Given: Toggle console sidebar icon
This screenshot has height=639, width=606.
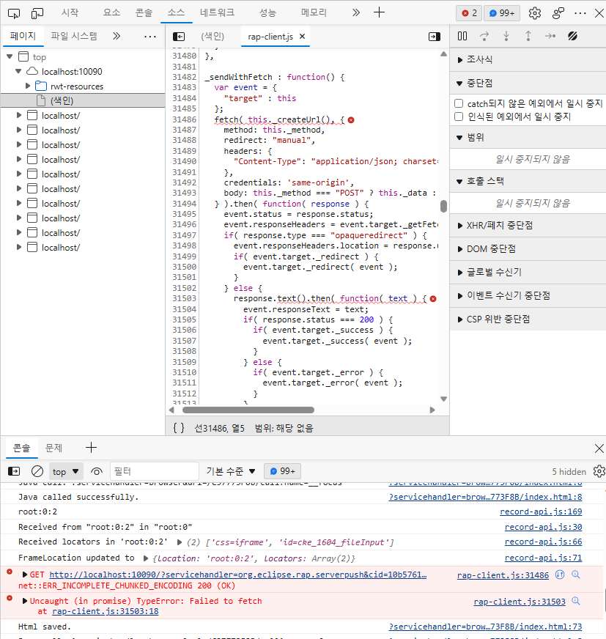Looking at the screenshot, I should 14,471.
